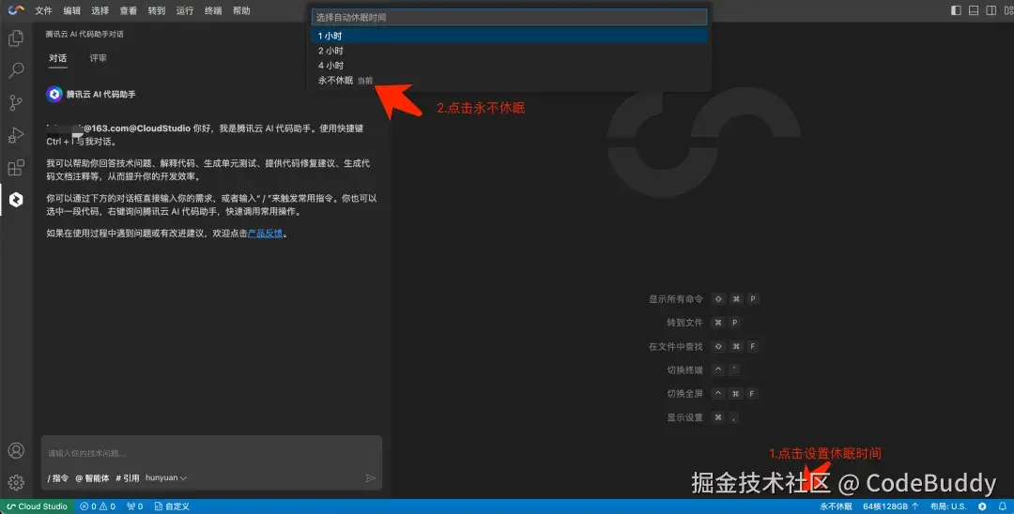Click 64核128GB spec in status bar
The width and height of the screenshot is (1014, 514).
(x=890, y=506)
